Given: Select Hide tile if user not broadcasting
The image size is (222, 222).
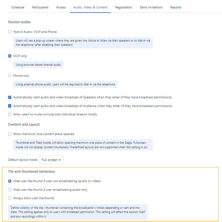Looking at the screenshot, I should (10, 181).
